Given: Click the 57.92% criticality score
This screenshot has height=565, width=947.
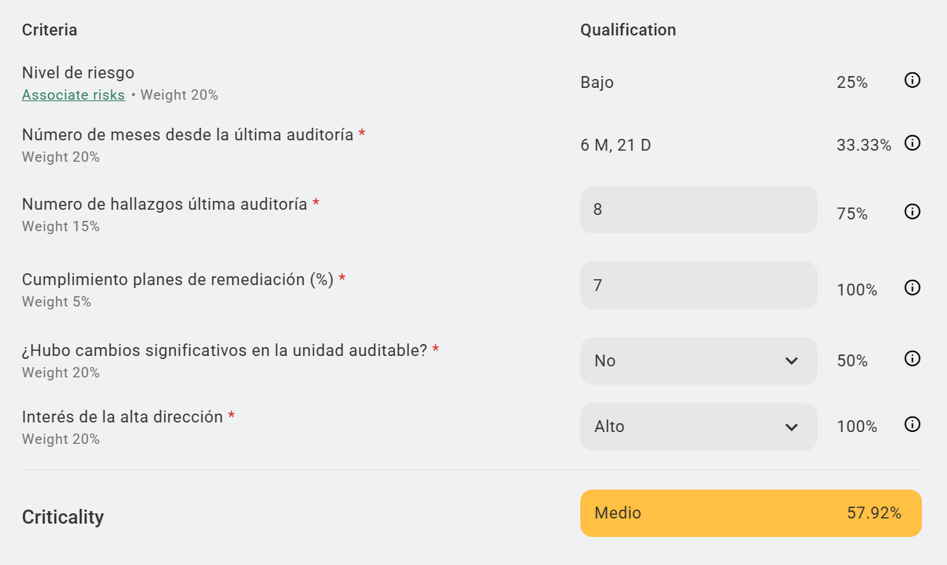Looking at the screenshot, I should [x=874, y=513].
